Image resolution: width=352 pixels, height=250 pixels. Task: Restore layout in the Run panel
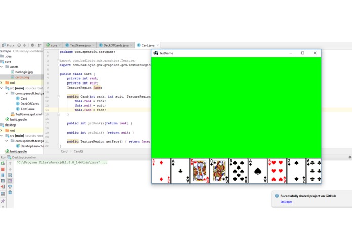[x=3, y=194]
